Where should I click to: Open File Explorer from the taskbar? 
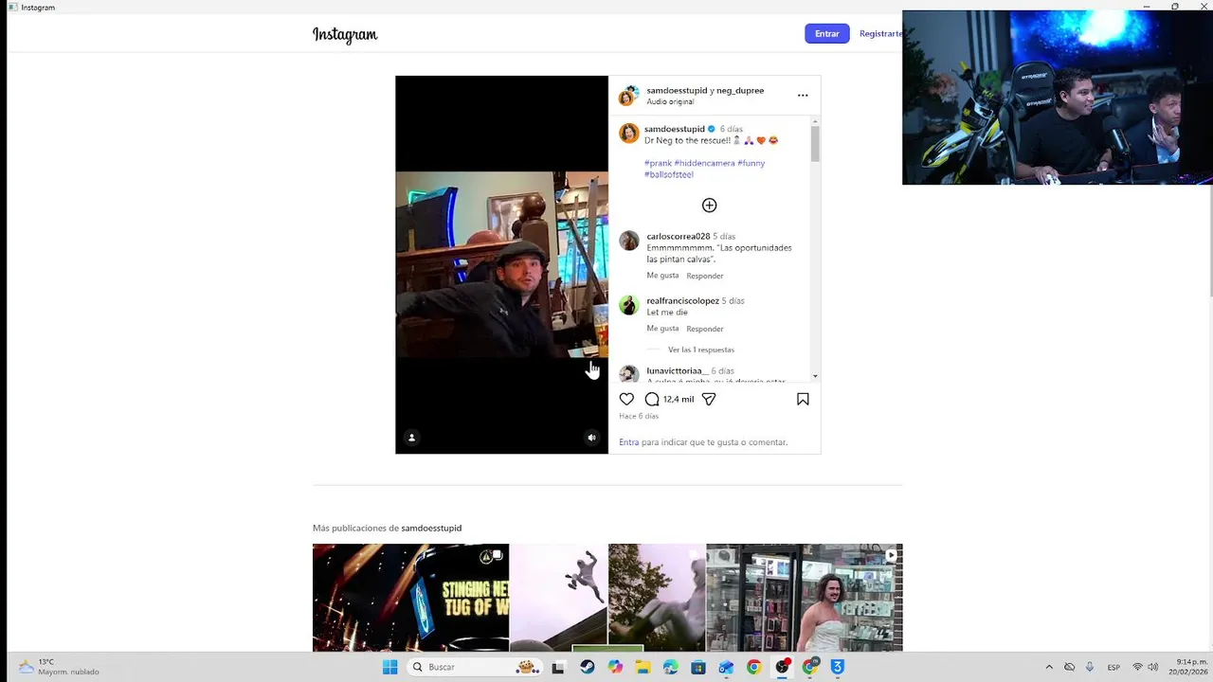coord(643,667)
